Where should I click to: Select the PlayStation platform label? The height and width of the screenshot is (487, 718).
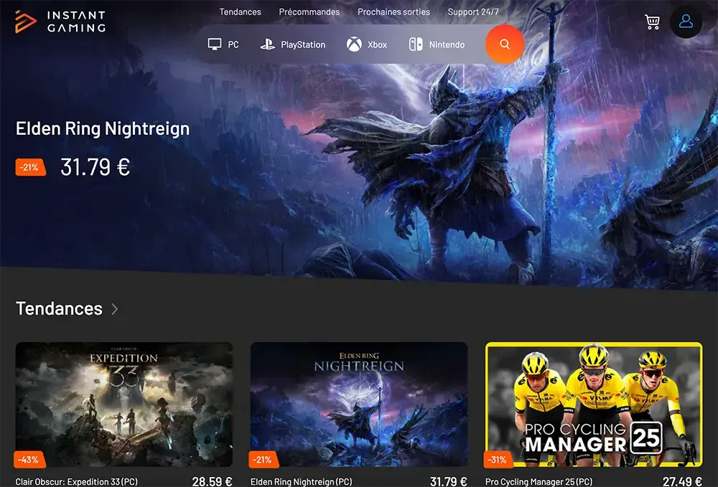coord(303,44)
